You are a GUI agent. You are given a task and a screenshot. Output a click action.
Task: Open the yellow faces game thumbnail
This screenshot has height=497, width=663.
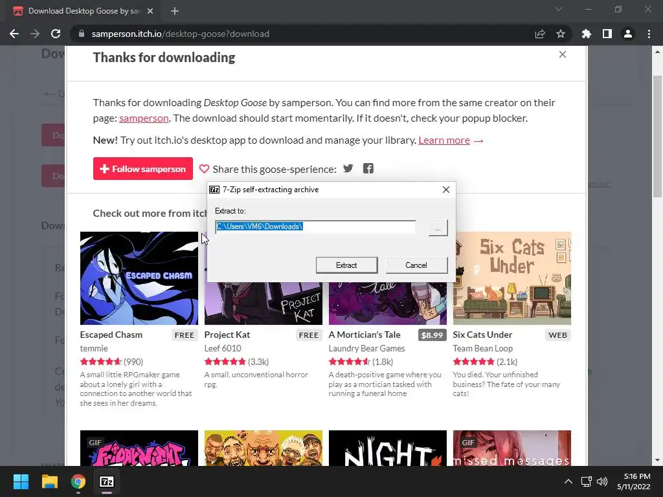tap(264, 448)
